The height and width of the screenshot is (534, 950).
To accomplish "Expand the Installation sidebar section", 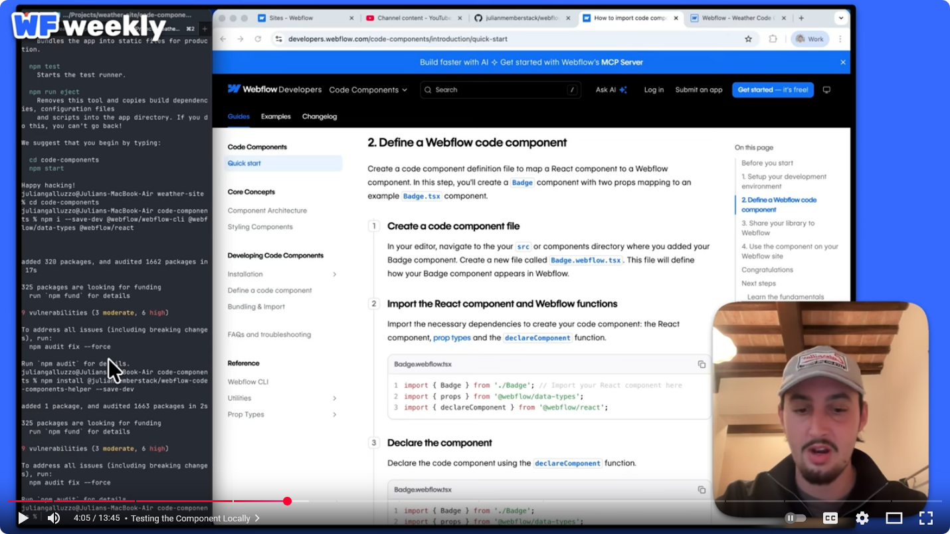I will point(282,274).
